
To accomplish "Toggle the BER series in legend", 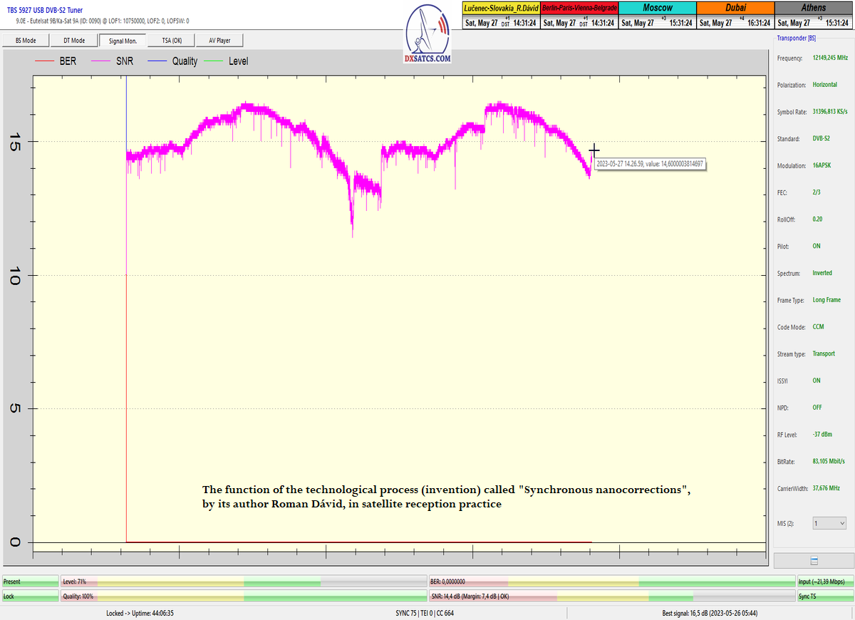I will 57,61.
